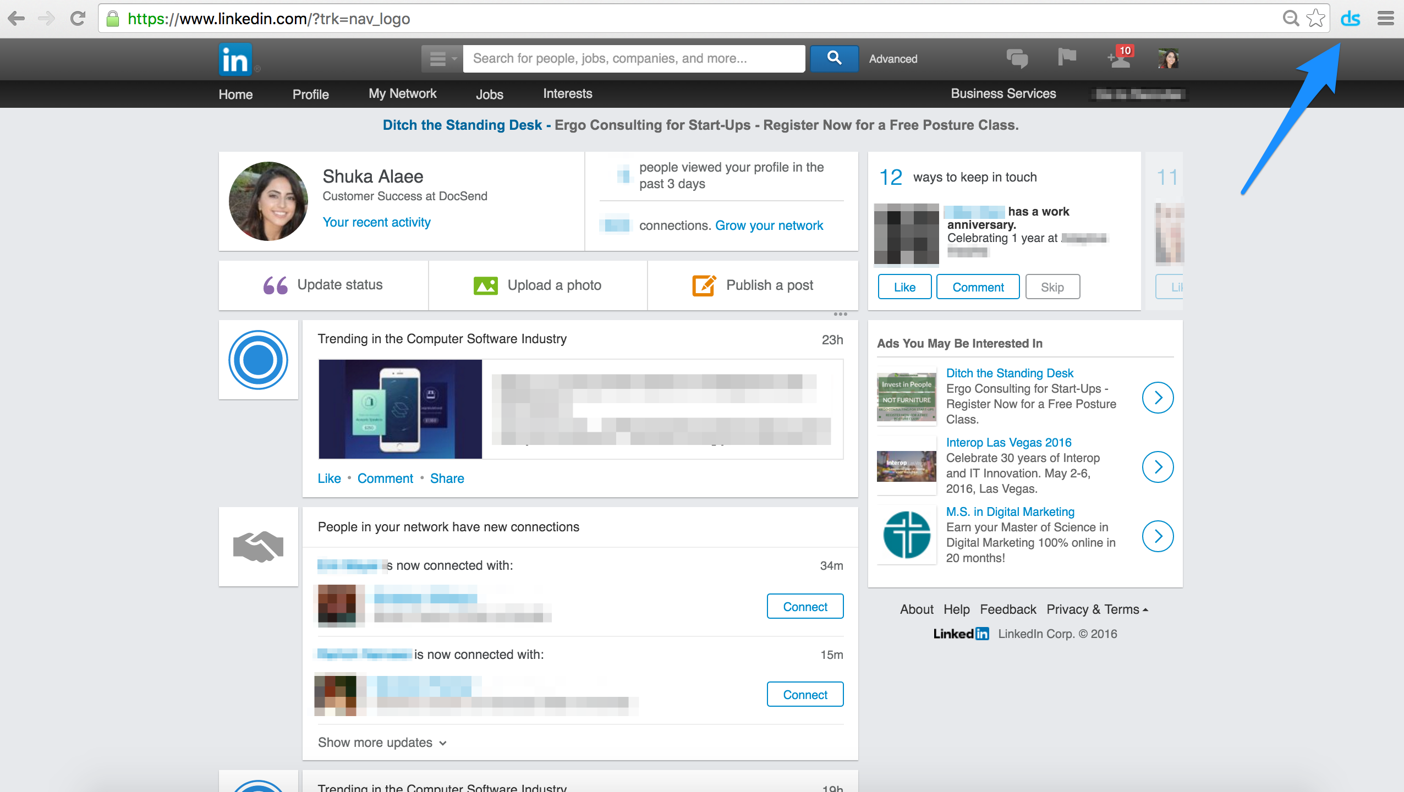Click the M.S. Digital Marketing cross logo

(906, 535)
